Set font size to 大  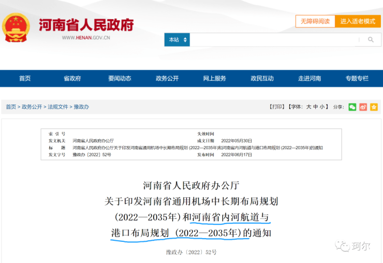coord(308,107)
